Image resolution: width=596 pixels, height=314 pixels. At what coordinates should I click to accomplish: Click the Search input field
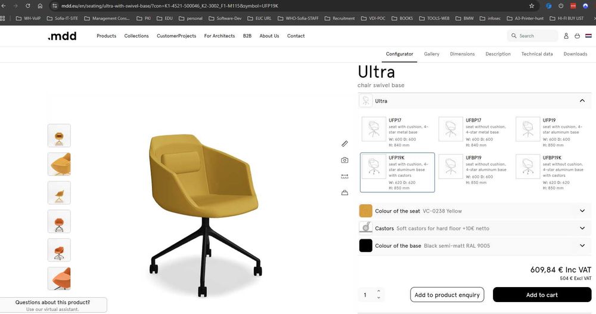(532, 36)
